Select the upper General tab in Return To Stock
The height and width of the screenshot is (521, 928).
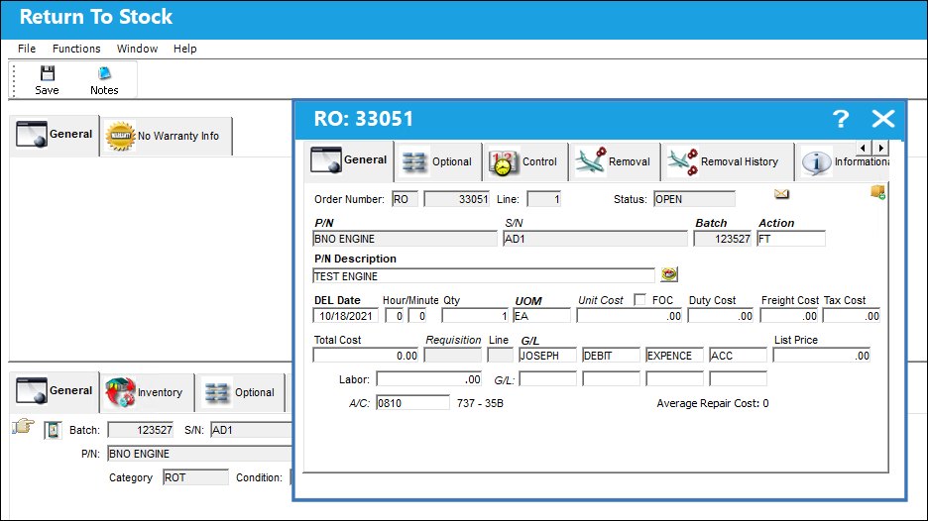click(54, 135)
